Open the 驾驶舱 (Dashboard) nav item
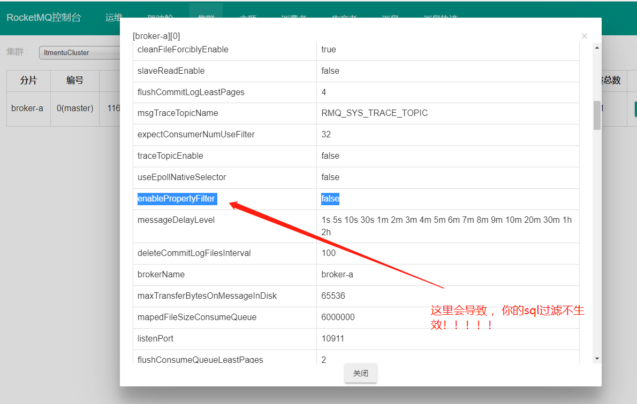 coord(160,18)
